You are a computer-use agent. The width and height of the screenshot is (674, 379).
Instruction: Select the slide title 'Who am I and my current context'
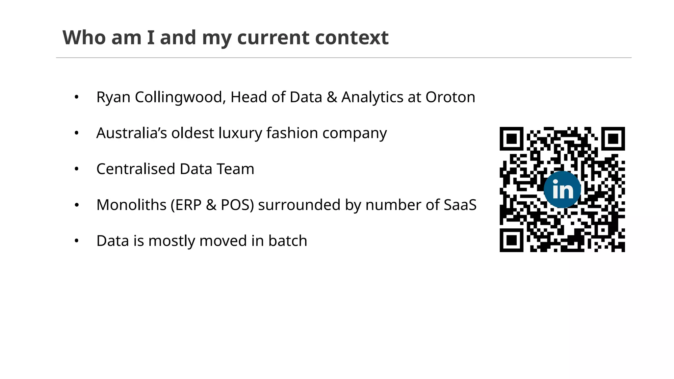point(225,37)
